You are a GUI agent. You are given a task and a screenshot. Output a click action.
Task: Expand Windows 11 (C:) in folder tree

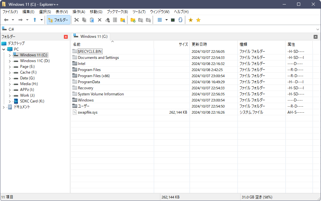tap(10, 55)
